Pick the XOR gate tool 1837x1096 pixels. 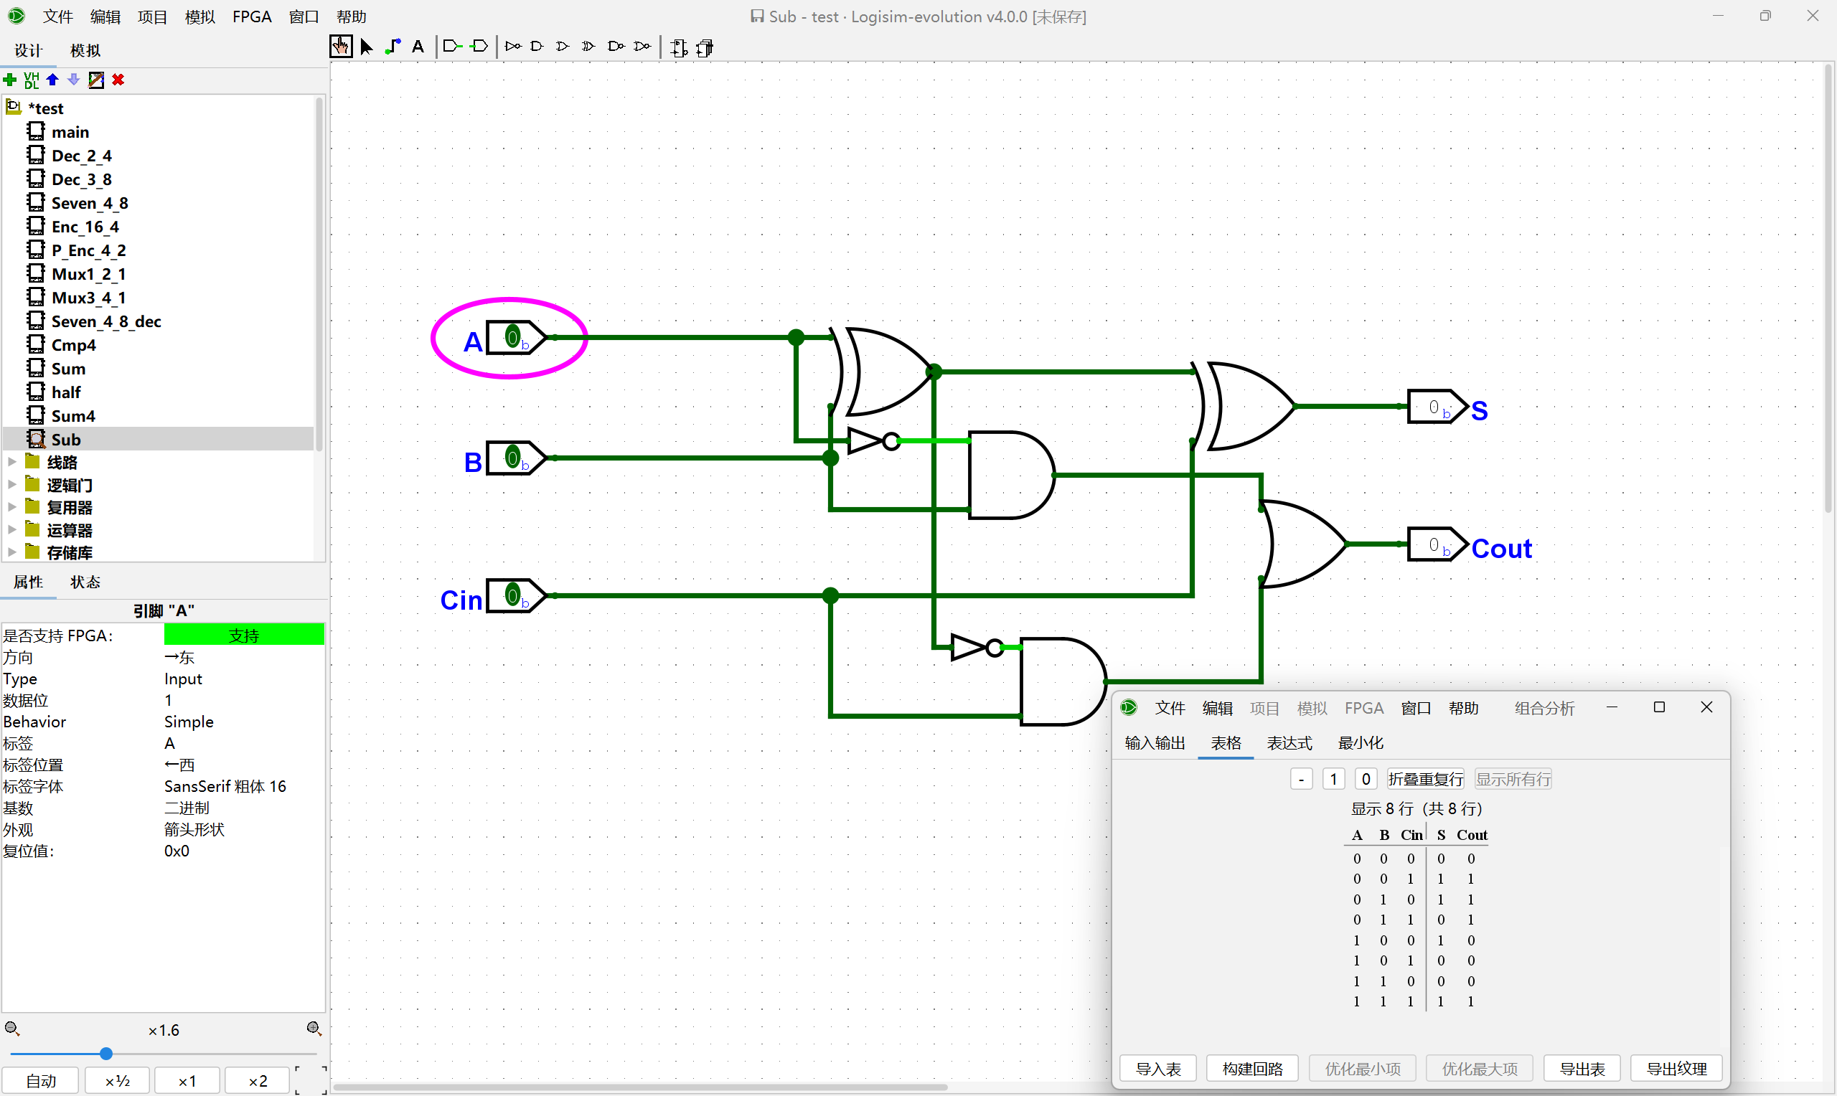click(x=588, y=47)
